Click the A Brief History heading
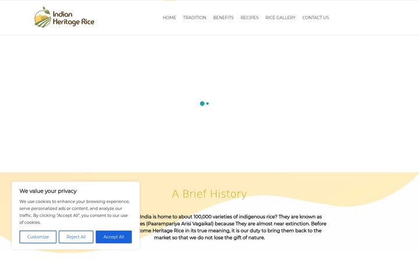Image resolution: width=419 pixels, height=261 pixels. tap(210, 194)
